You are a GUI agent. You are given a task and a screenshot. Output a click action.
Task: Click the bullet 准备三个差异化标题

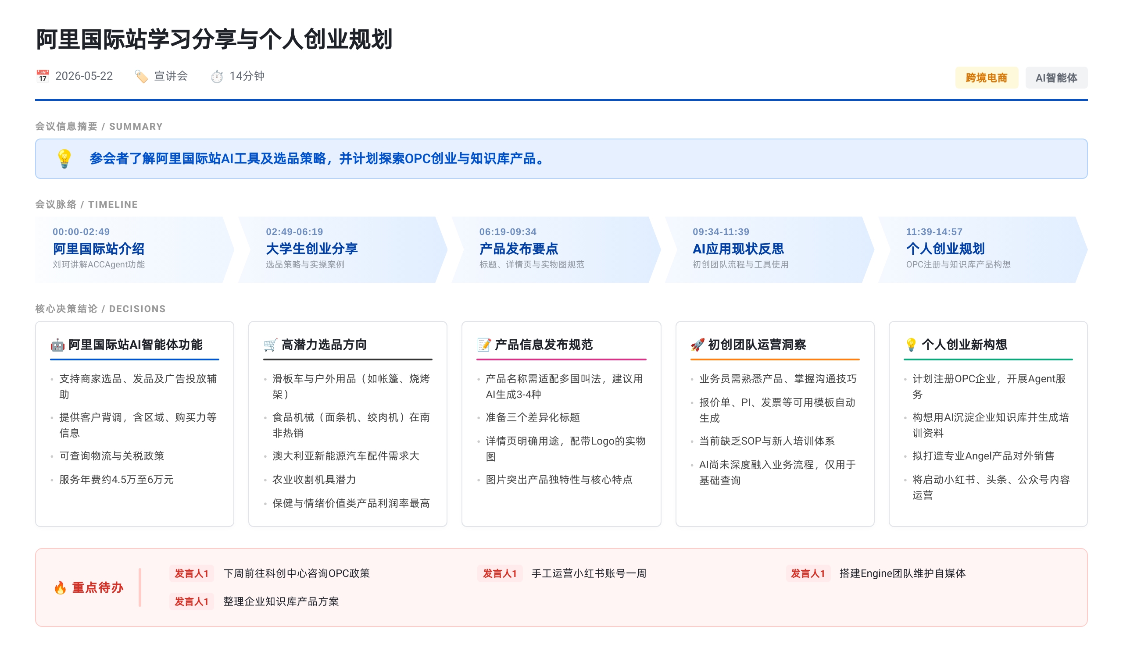click(533, 417)
